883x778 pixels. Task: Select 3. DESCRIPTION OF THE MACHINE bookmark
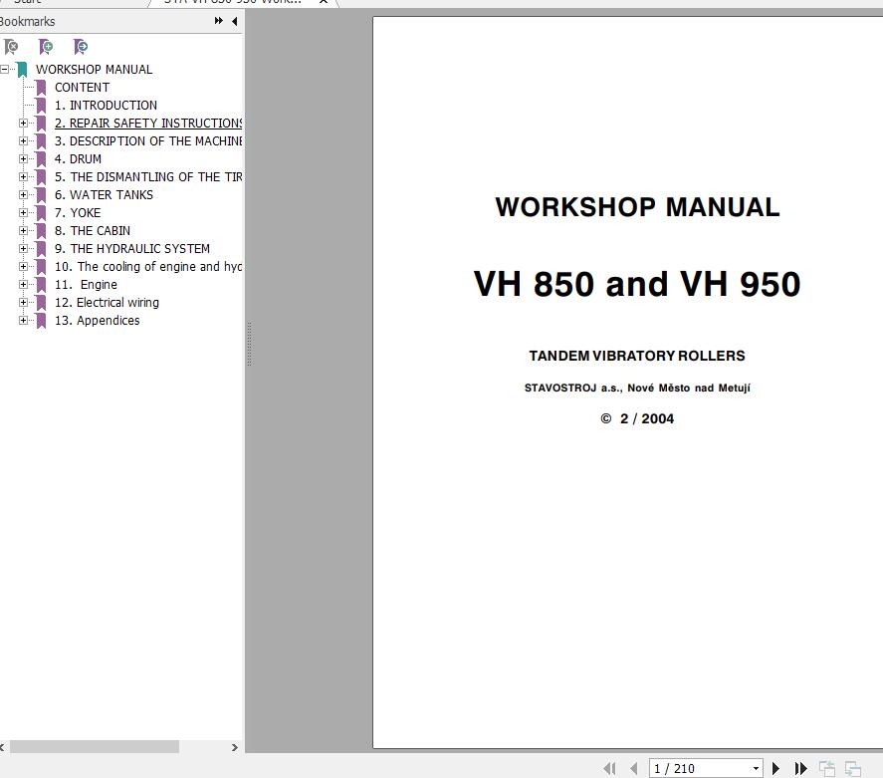coord(148,140)
